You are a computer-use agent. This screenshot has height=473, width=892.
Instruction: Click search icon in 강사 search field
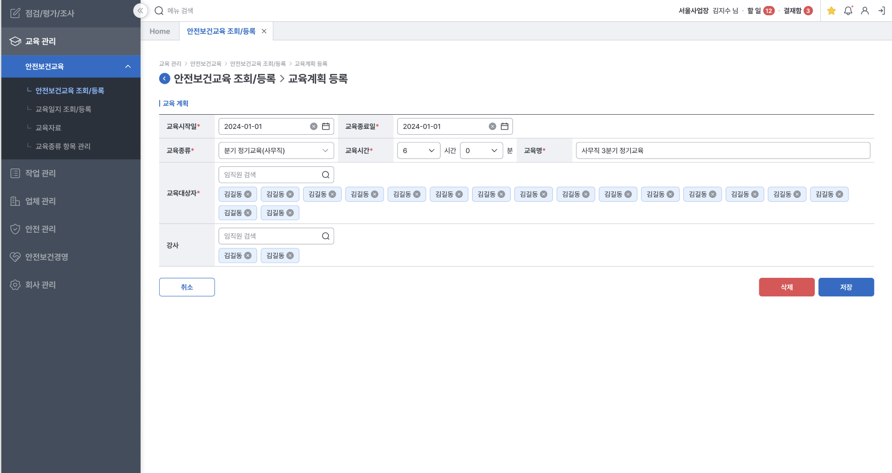325,236
